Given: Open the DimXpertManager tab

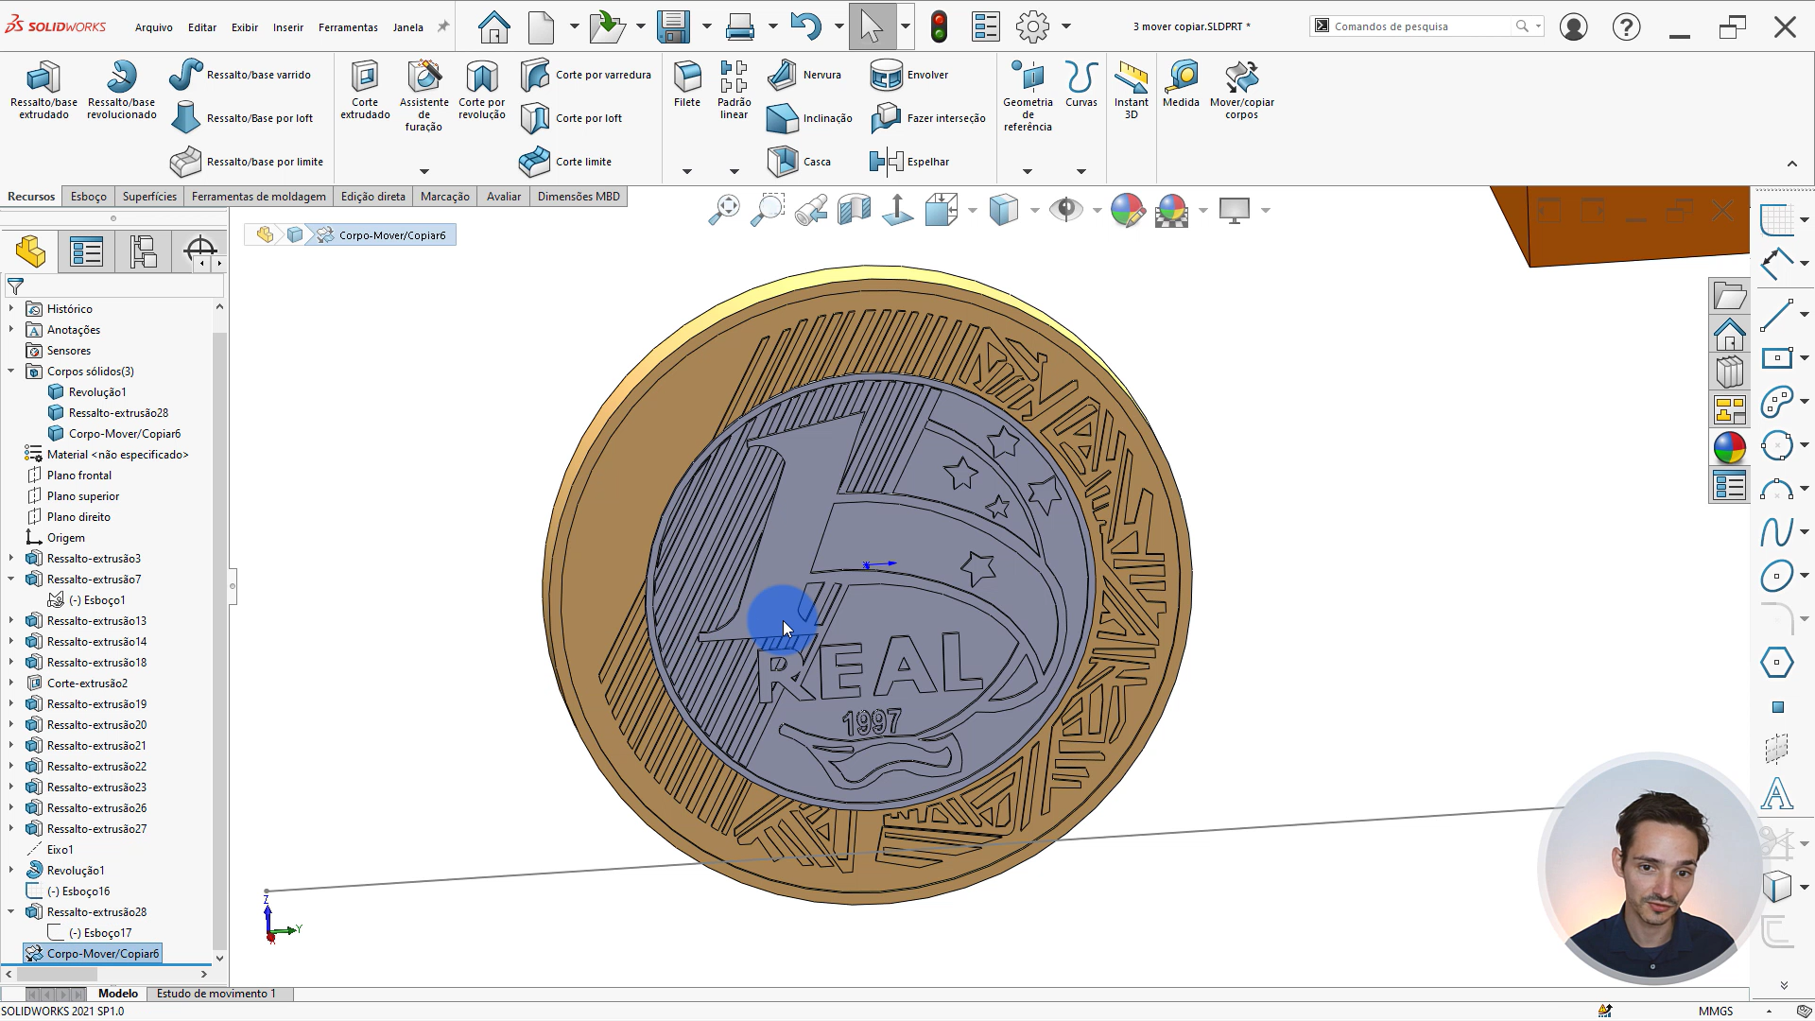Looking at the screenshot, I should click(199, 251).
